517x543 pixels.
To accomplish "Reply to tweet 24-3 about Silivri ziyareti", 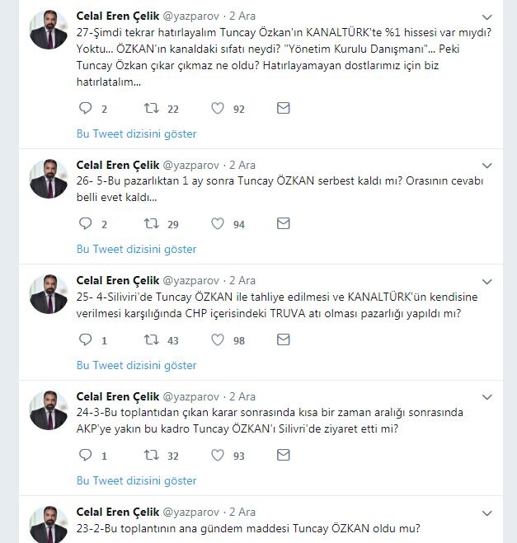I will (86, 455).
